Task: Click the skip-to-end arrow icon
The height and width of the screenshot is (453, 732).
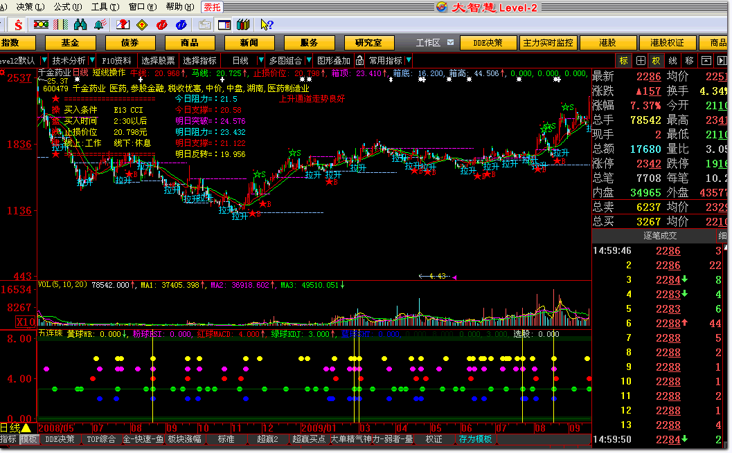Action: pos(722,61)
